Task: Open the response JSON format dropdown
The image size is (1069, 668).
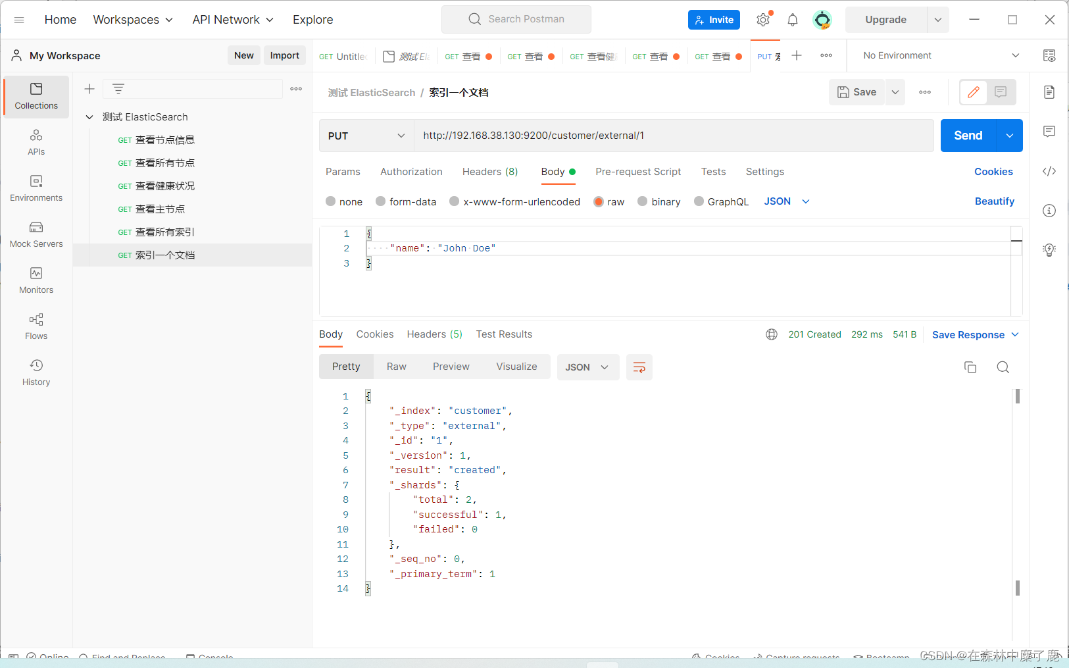Action: pos(587,367)
